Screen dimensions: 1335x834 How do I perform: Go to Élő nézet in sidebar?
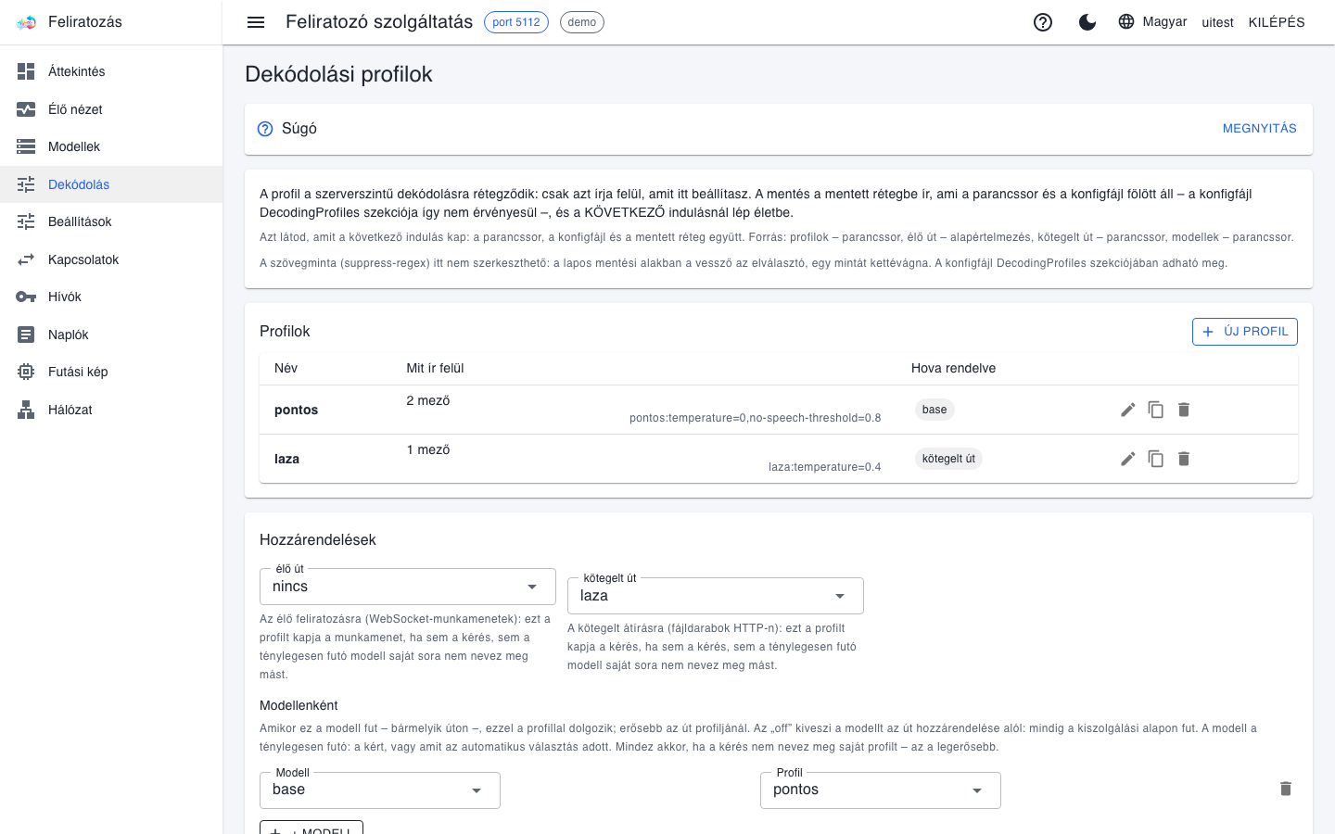[x=111, y=109]
